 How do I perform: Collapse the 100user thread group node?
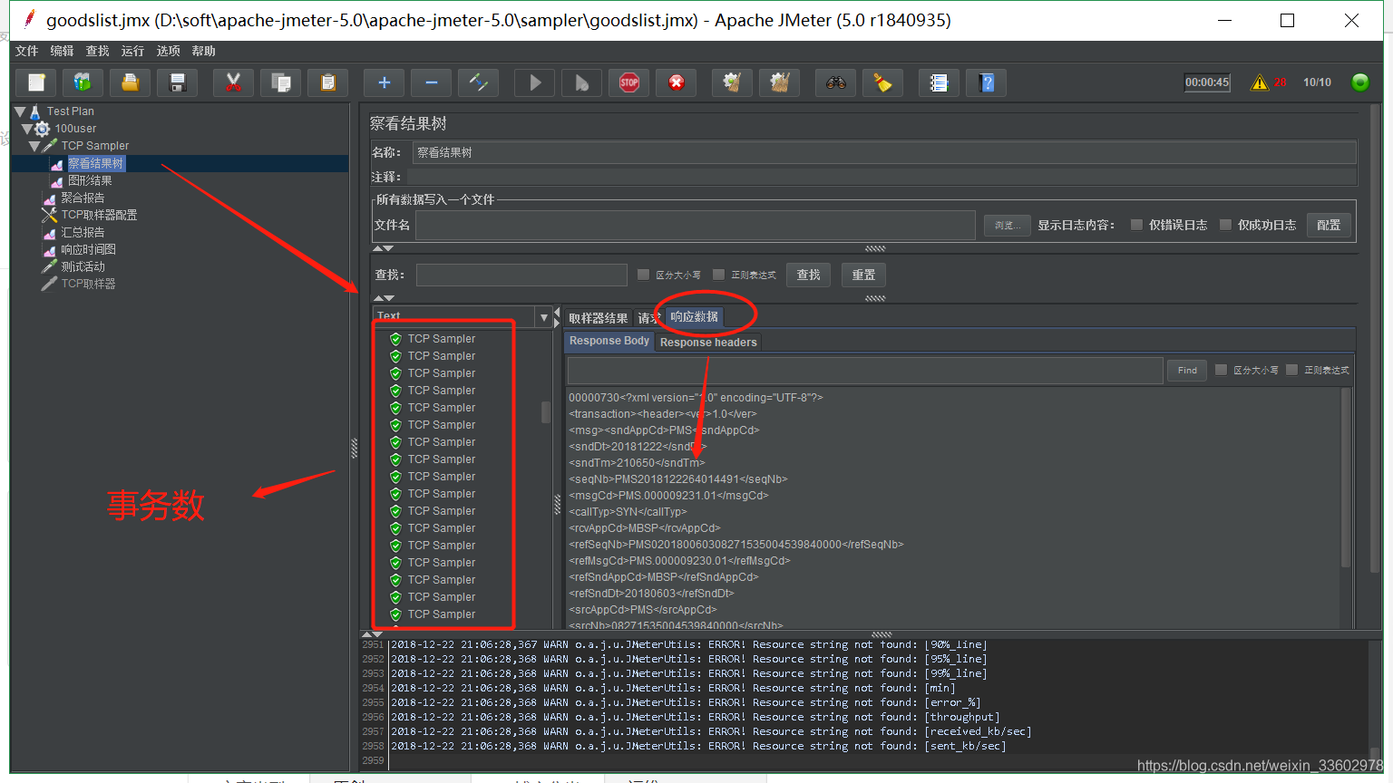click(x=26, y=129)
